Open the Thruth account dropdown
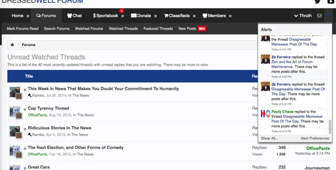Image resolution: width=336 pixels, height=170 pixels. 303,16
